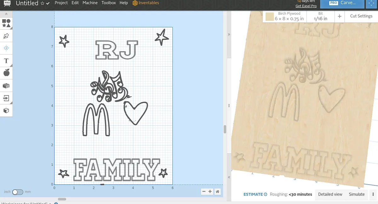378x204 pixels.
Task: Click the 3D cube icon in toolbar
Action: [x=6, y=111]
